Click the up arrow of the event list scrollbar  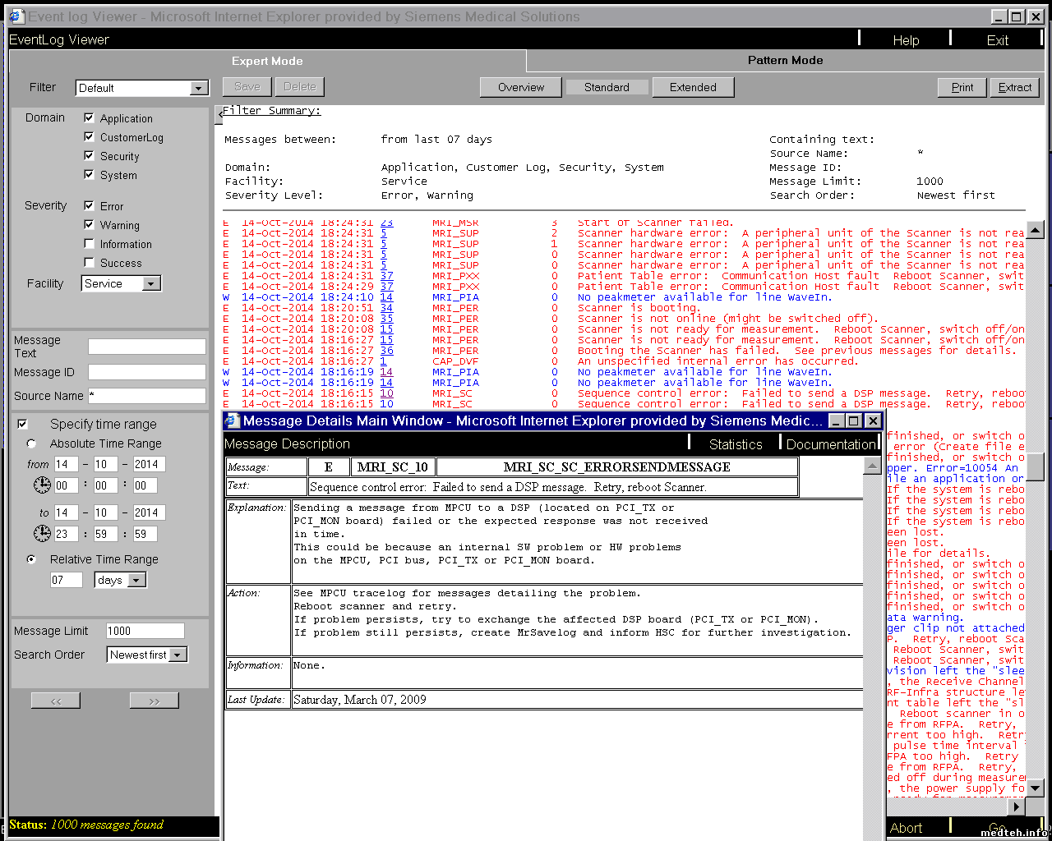(x=1036, y=229)
